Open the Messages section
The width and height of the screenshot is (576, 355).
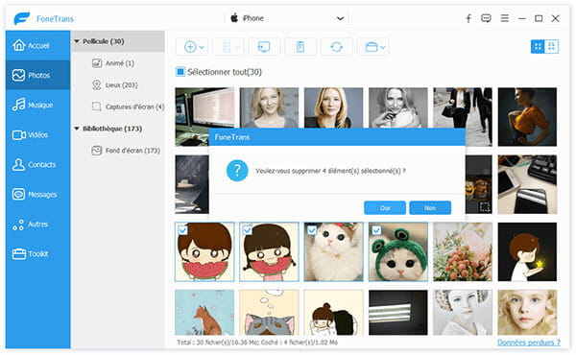point(37,194)
